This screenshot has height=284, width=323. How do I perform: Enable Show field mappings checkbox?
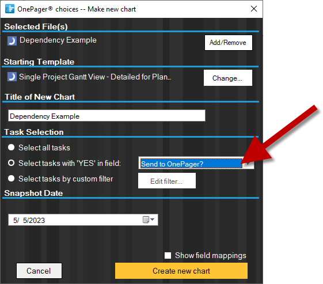(168, 256)
